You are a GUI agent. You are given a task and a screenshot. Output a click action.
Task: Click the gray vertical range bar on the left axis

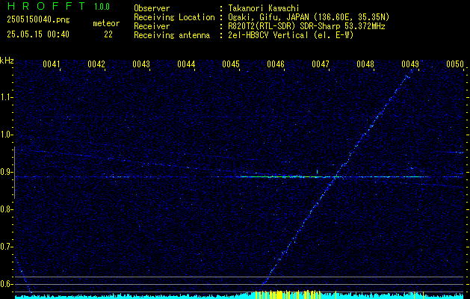point(14,173)
